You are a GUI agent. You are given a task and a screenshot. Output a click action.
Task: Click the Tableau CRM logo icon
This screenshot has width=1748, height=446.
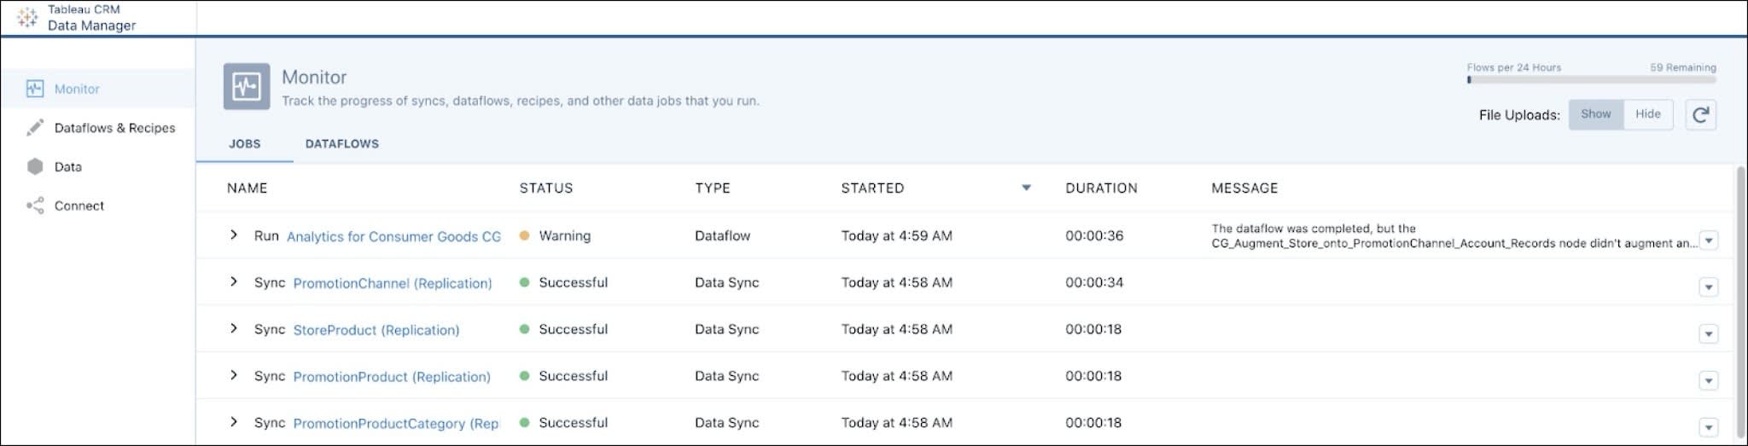[26, 18]
